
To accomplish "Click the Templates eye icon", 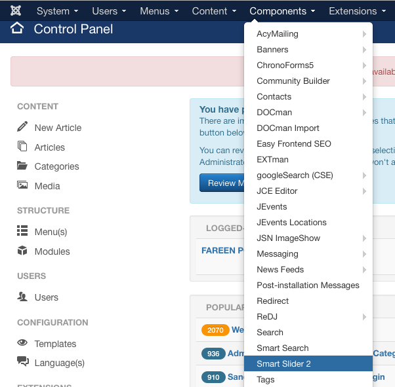I will pos(22,342).
